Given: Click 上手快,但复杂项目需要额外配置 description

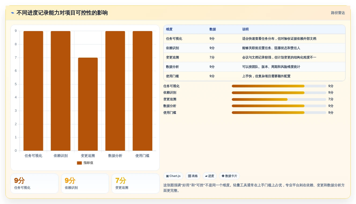Looking at the screenshot, I should pos(266,76).
